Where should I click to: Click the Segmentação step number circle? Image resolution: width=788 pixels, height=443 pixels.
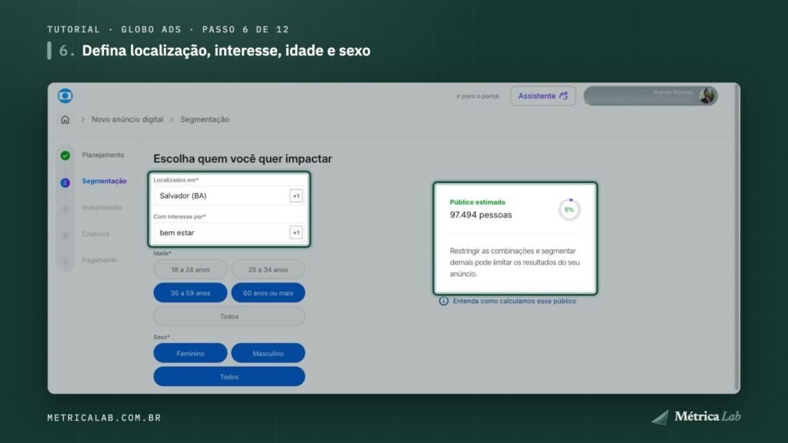coord(65,182)
